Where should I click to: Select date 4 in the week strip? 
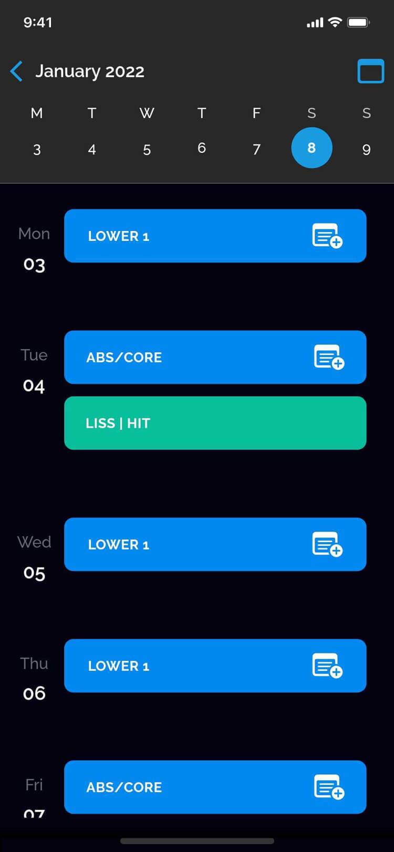[92, 150]
